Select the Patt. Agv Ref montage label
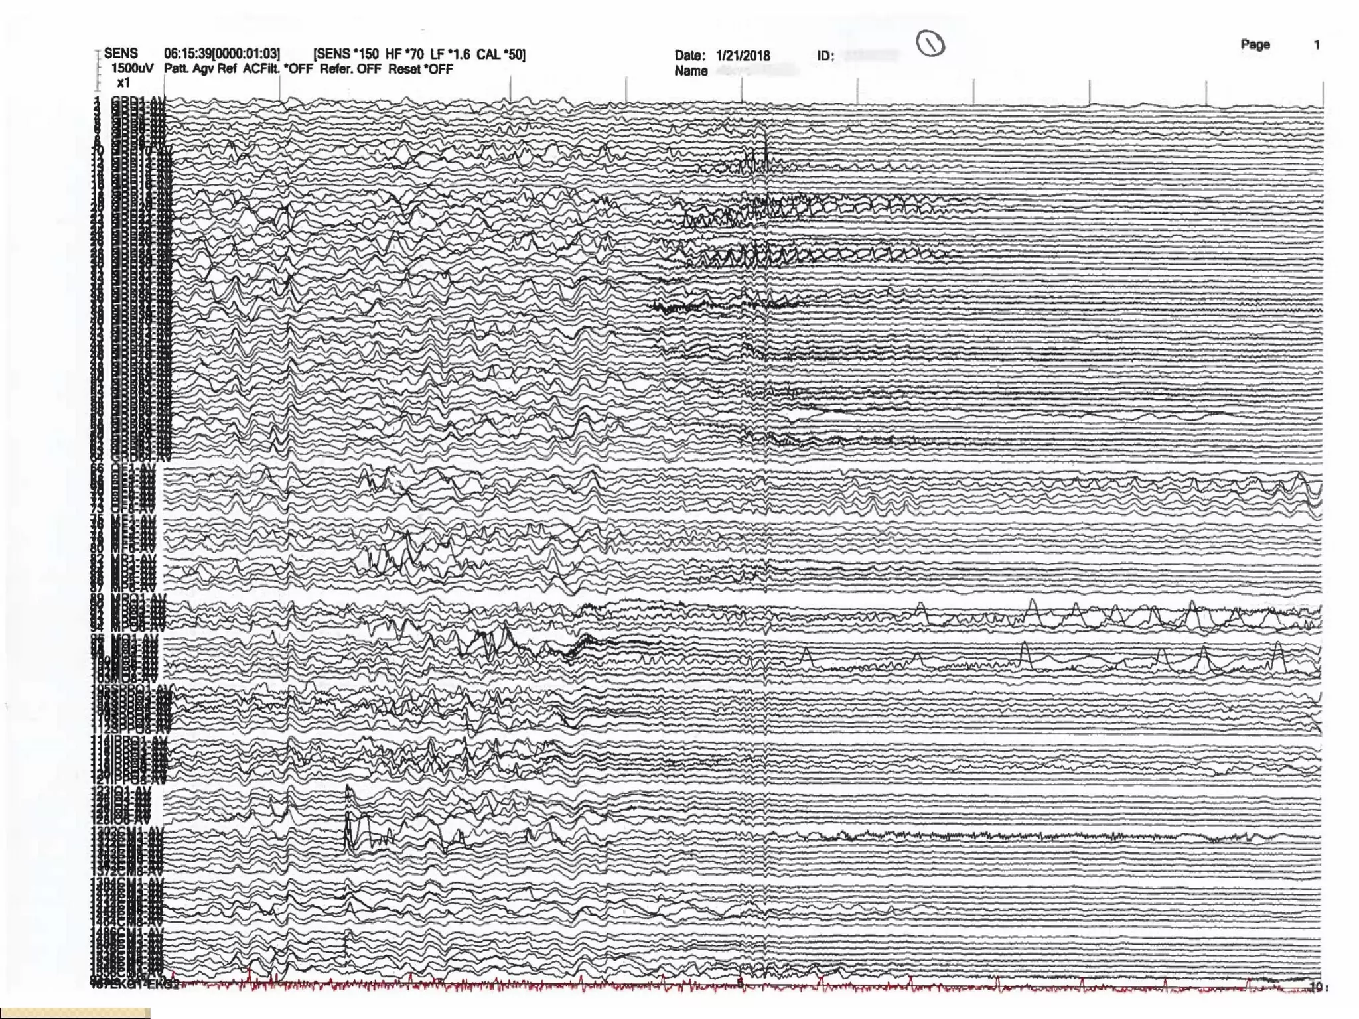This screenshot has height=1019, width=1359. click(x=200, y=69)
